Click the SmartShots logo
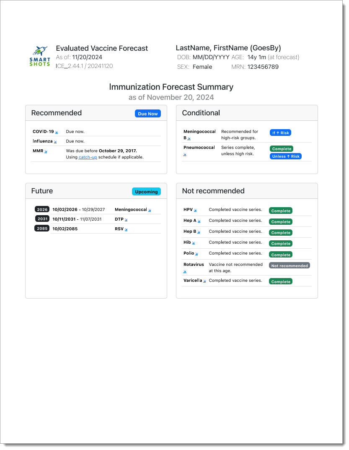349x450 pixels. (40, 56)
